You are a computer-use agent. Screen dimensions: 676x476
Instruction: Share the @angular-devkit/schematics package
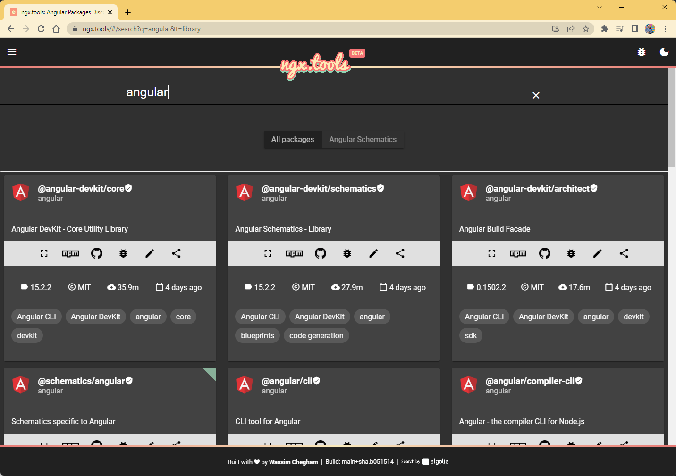[400, 253]
